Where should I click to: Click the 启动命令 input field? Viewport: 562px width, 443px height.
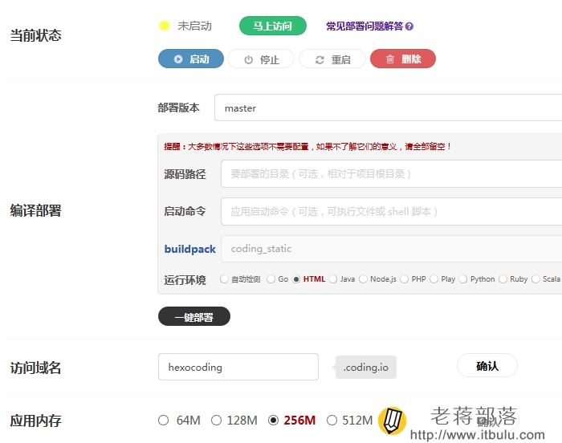click(x=391, y=211)
